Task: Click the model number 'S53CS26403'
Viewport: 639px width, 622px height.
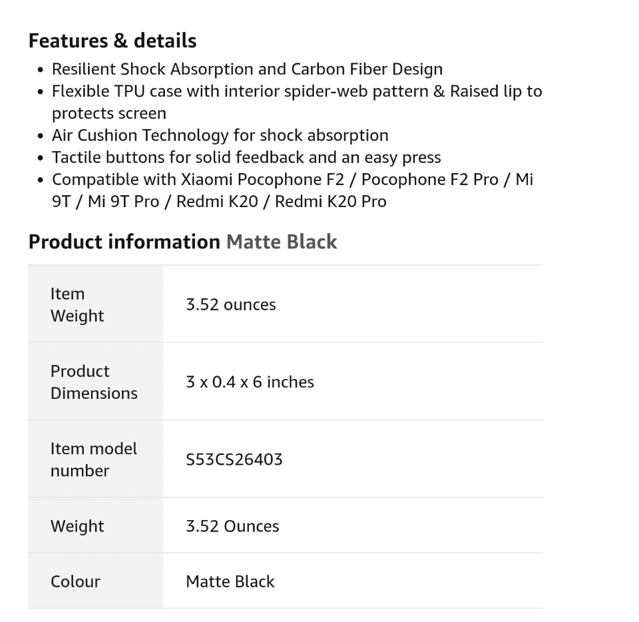Action: click(x=234, y=460)
